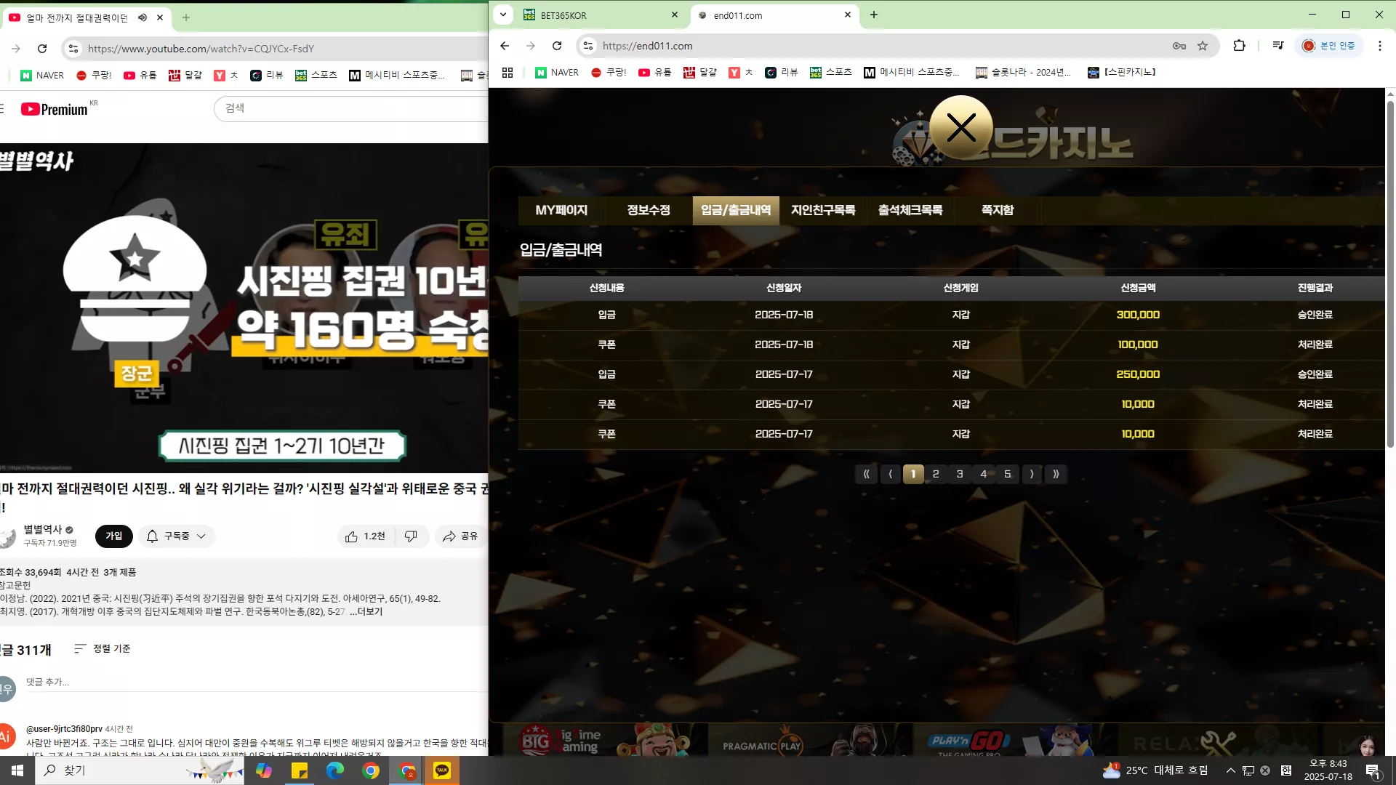Open the 정렬 기준 sort menu

click(x=103, y=648)
